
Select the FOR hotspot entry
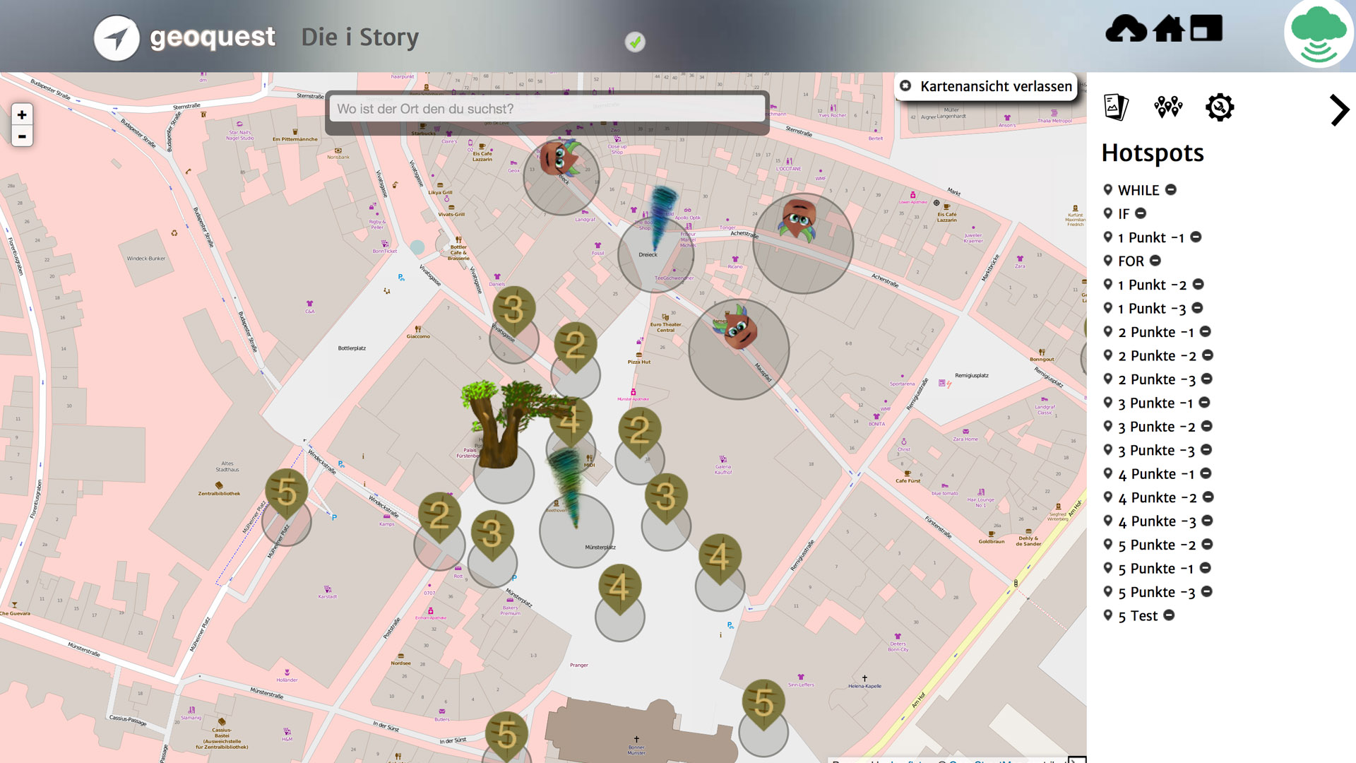click(x=1131, y=261)
